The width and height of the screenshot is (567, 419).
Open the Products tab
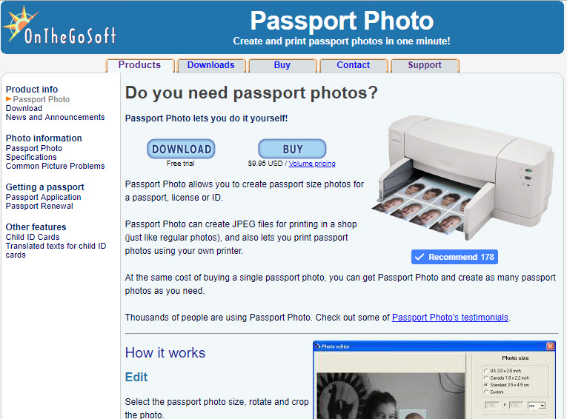tap(139, 65)
